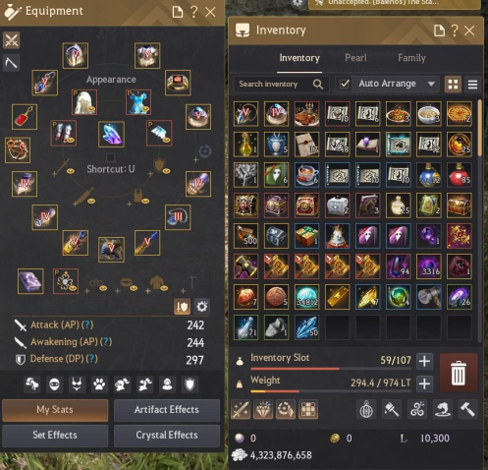
Task: Expand Weight limit with plus button
Action: coord(424,383)
